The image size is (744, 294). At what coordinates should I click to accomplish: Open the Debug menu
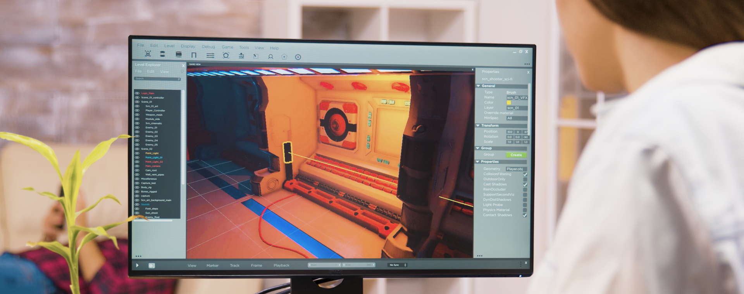(x=208, y=47)
